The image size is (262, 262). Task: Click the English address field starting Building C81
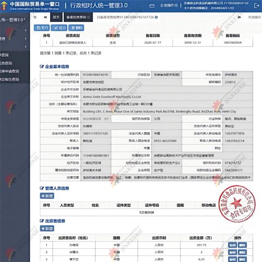(166, 111)
